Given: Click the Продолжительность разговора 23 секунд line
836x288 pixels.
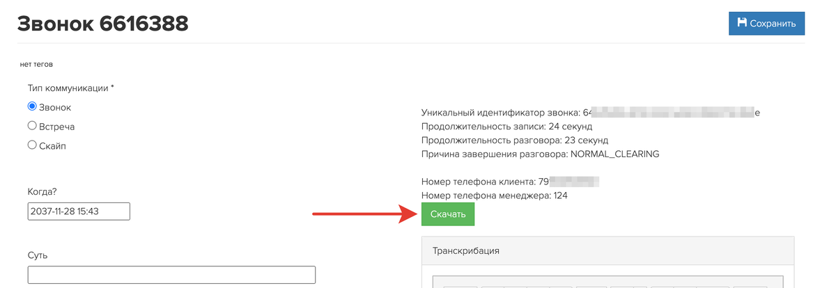Looking at the screenshot, I should pyautogui.click(x=515, y=140).
